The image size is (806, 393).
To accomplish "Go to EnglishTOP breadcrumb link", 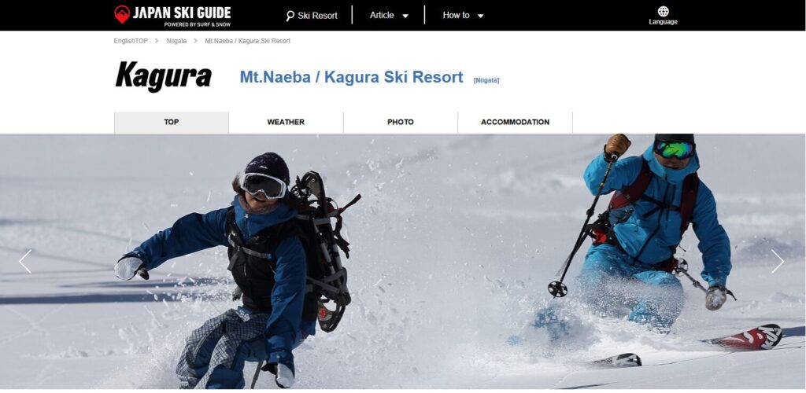I will pyautogui.click(x=131, y=41).
